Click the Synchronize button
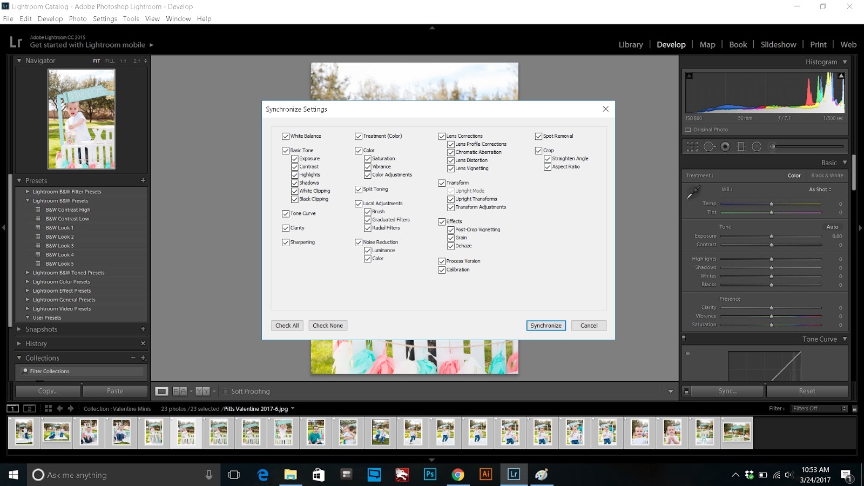Viewport: 864px width, 486px height. point(545,326)
